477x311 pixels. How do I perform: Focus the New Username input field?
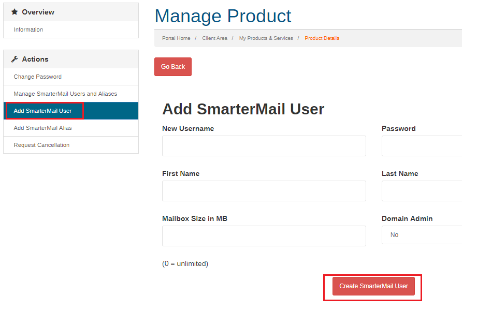[x=264, y=146]
